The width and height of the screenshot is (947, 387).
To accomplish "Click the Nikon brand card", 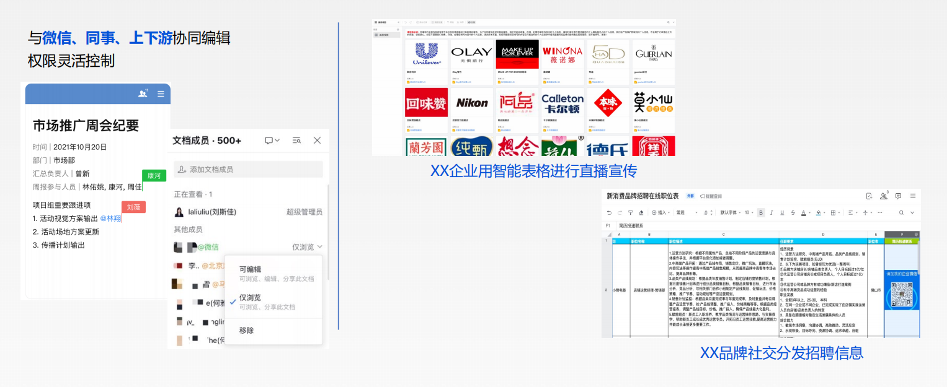I will tap(471, 110).
